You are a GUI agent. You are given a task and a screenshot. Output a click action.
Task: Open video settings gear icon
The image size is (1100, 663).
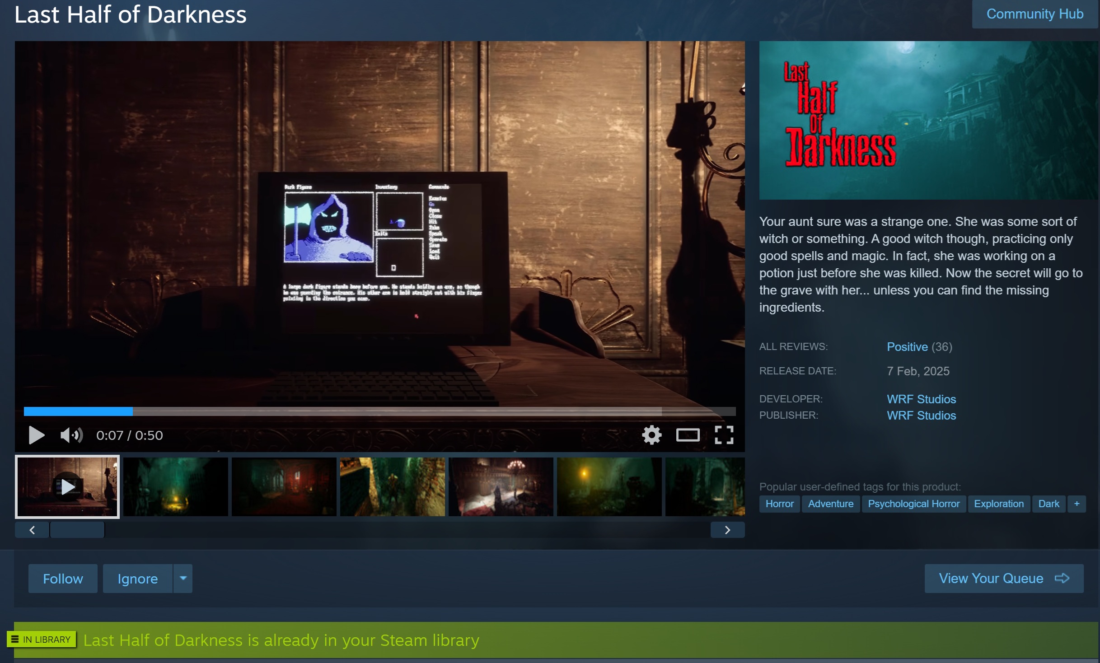pos(651,435)
